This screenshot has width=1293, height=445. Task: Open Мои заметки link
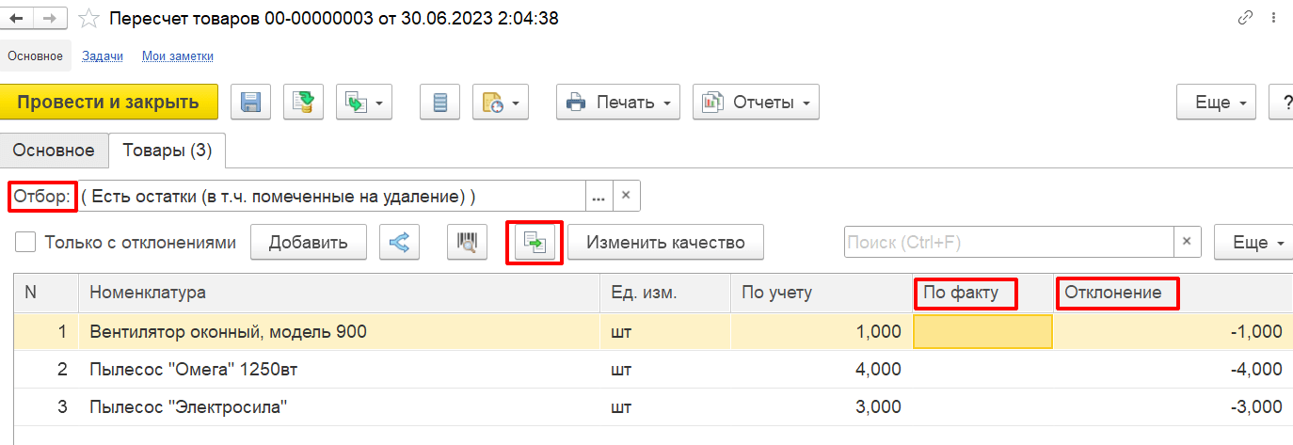tap(178, 56)
